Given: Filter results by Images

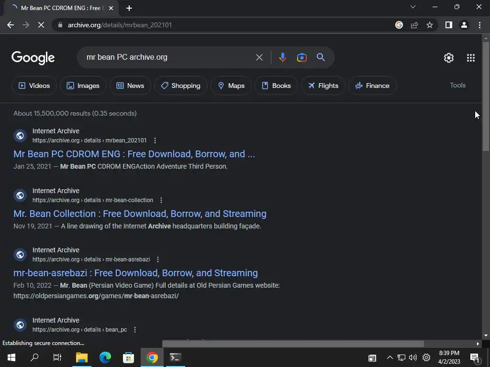Looking at the screenshot, I should point(83,86).
